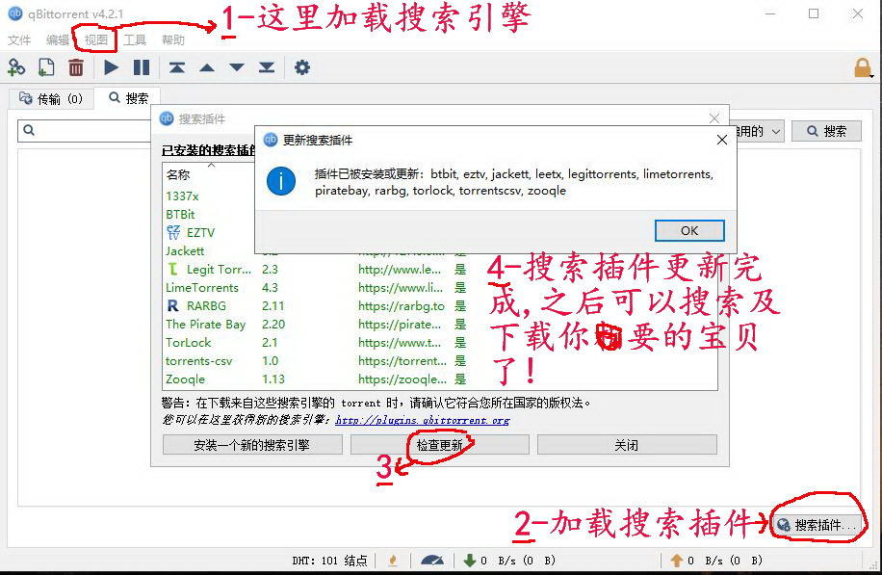This screenshot has width=882, height=575.
Task: Select the BTBit plugin row
Action: pyautogui.click(x=180, y=214)
